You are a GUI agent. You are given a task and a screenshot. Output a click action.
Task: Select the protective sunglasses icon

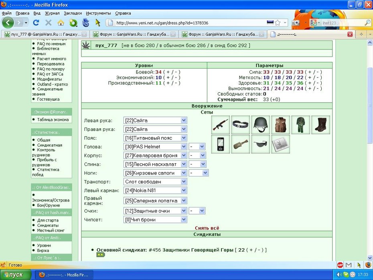tap(260, 144)
